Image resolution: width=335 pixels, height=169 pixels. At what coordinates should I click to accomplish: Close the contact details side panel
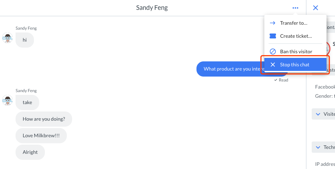(x=316, y=8)
